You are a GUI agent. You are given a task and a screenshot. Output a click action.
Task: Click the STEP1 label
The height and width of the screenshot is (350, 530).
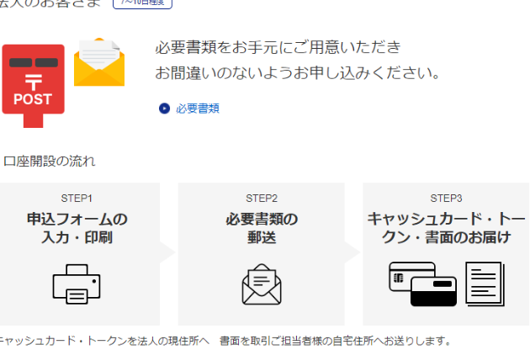click(77, 199)
